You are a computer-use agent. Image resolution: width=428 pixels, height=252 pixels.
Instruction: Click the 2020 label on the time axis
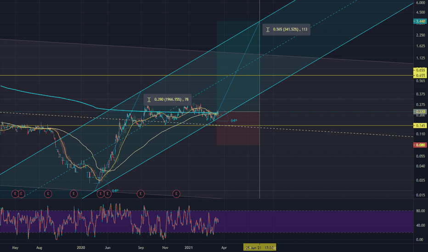coord(81,247)
